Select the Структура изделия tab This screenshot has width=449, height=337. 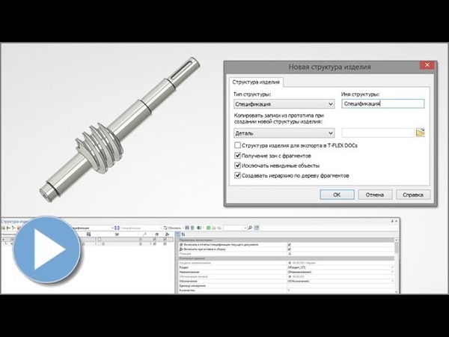click(256, 82)
